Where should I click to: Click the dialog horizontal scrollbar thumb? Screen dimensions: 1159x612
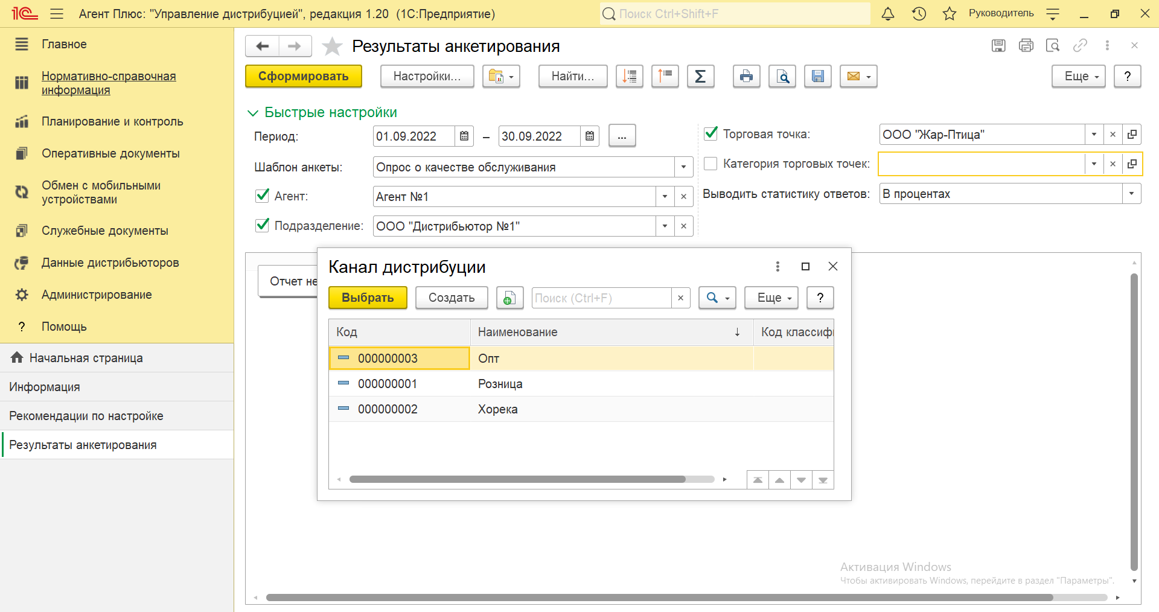point(517,479)
